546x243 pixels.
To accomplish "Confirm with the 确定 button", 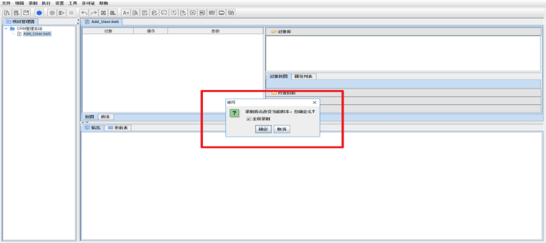I will tap(263, 129).
